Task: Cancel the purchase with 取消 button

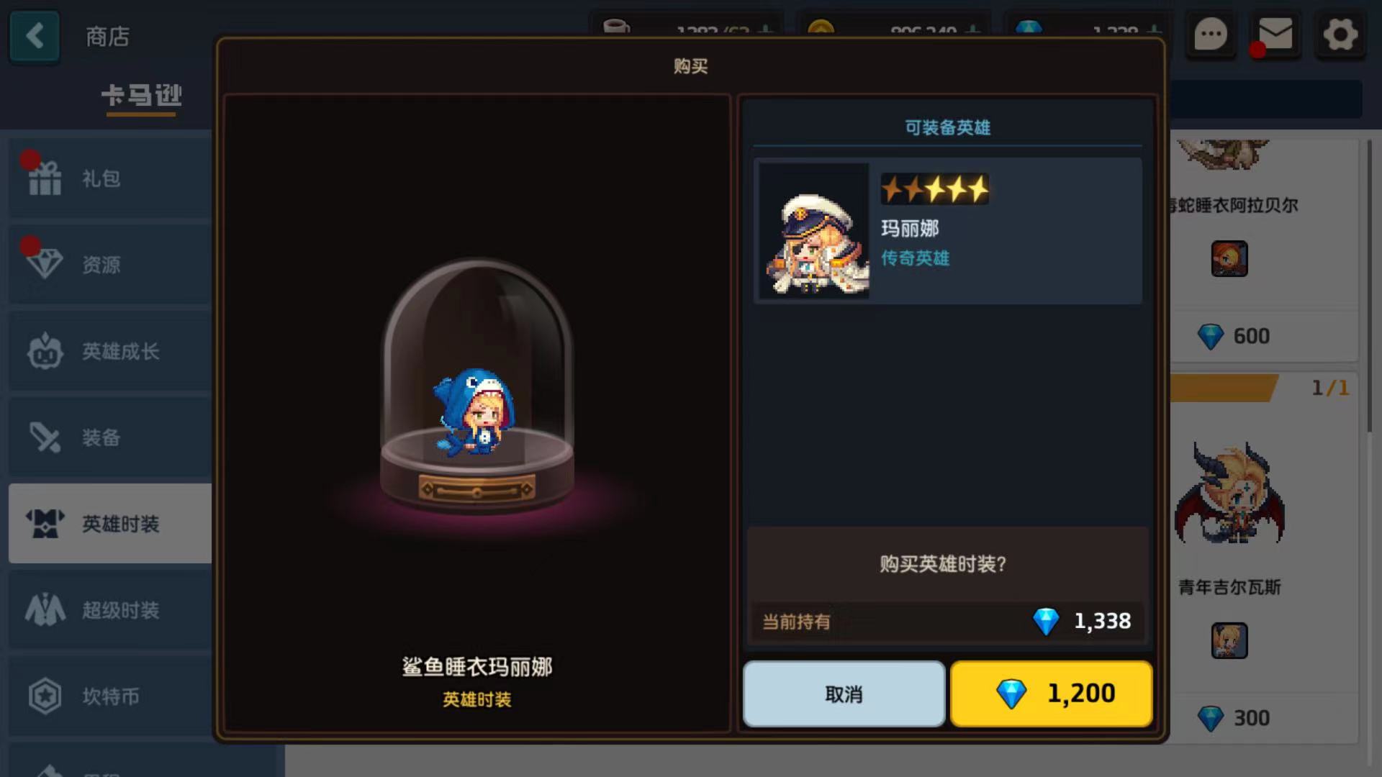Action: [x=844, y=694]
